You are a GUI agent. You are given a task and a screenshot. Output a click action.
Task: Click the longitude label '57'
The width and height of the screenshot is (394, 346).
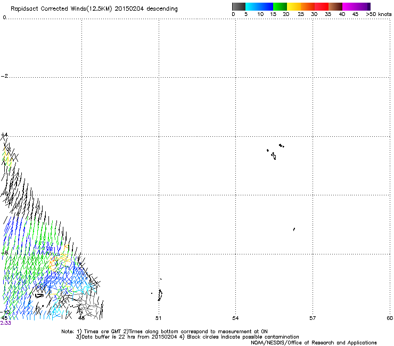pyautogui.click(x=313, y=318)
